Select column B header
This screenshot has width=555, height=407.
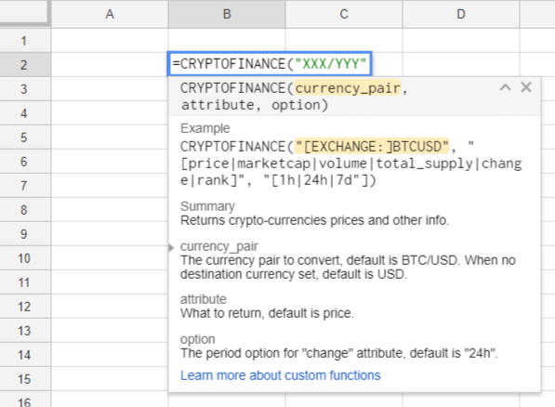pyautogui.click(x=227, y=14)
